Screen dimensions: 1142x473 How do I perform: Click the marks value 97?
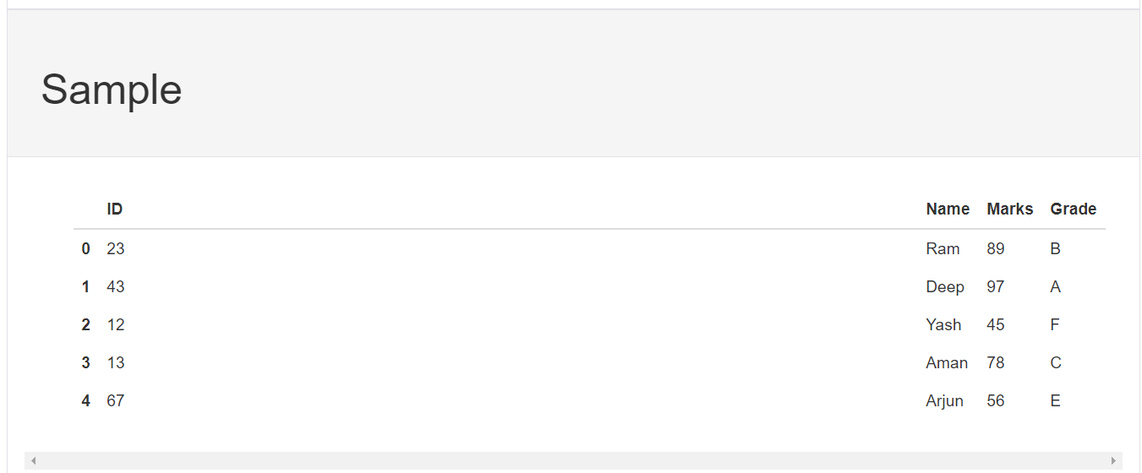point(996,287)
